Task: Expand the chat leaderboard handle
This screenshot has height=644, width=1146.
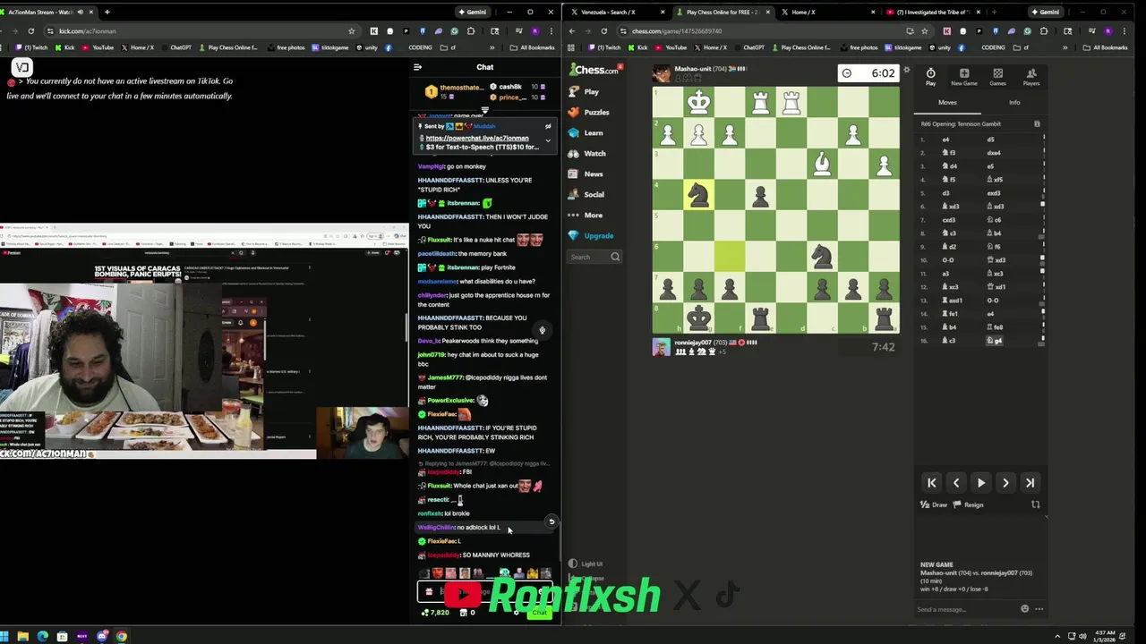Action: [x=484, y=111]
